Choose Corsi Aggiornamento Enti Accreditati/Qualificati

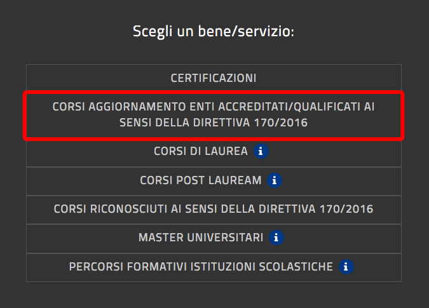point(214,115)
